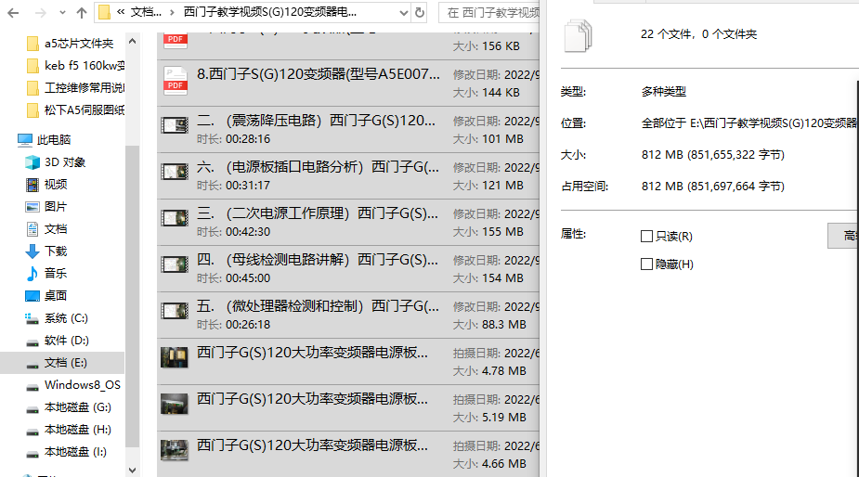Enable the 隐藏(H) checkbox
Viewport: 859px width, 477px height.
[x=646, y=264]
